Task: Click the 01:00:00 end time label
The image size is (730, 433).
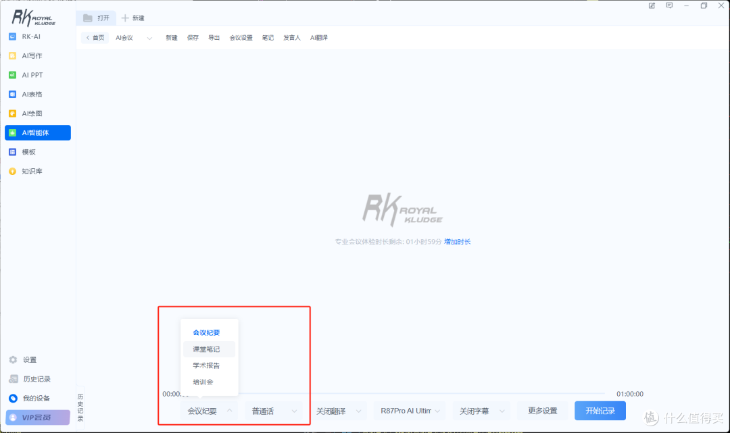Action: (630, 394)
